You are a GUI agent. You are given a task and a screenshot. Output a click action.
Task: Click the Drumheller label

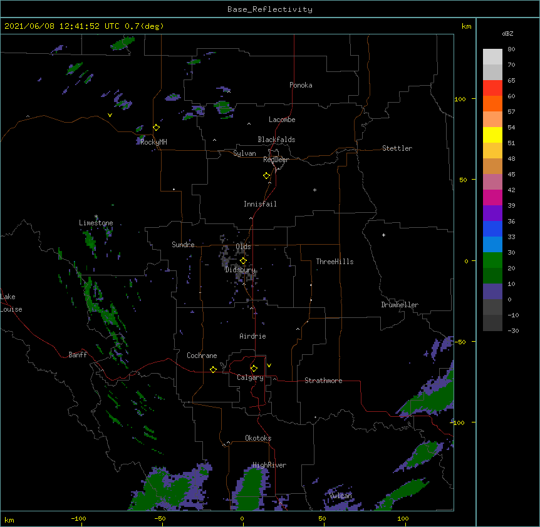(x=400, y=305)
